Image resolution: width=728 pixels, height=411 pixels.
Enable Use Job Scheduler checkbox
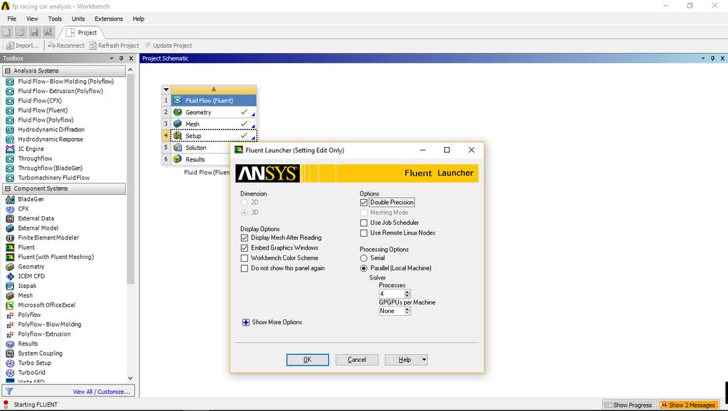tap(363, 223)
